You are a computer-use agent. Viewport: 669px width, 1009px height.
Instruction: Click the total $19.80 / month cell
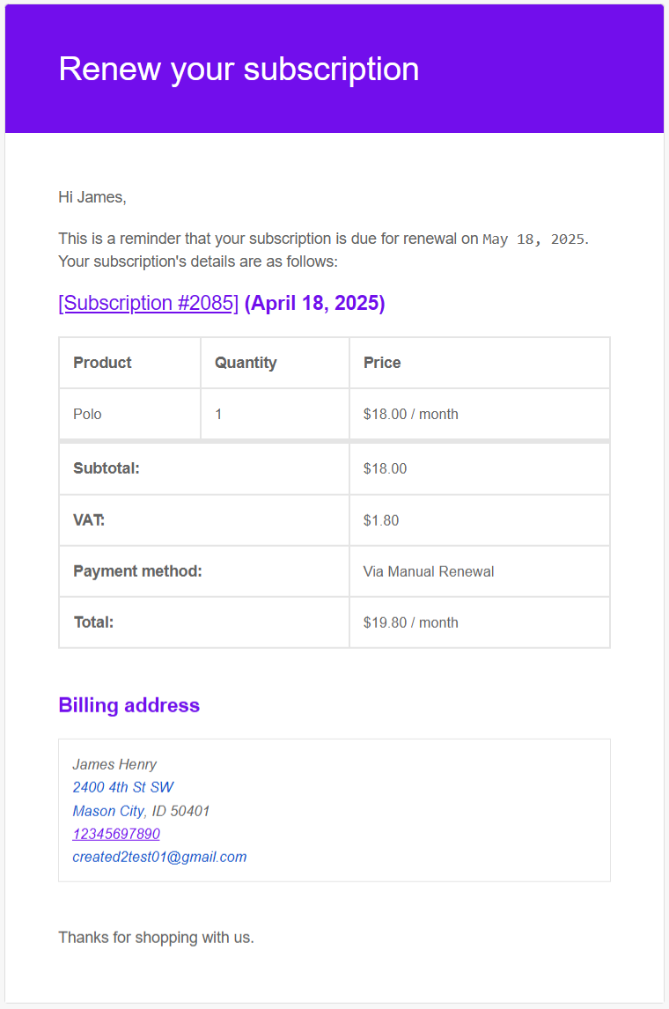410,622
